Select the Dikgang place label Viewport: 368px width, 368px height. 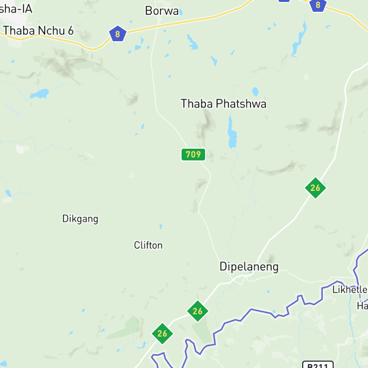point(80,219)
